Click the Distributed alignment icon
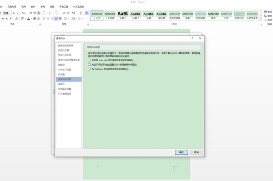273x181 pixels. (x=60, y=19)
